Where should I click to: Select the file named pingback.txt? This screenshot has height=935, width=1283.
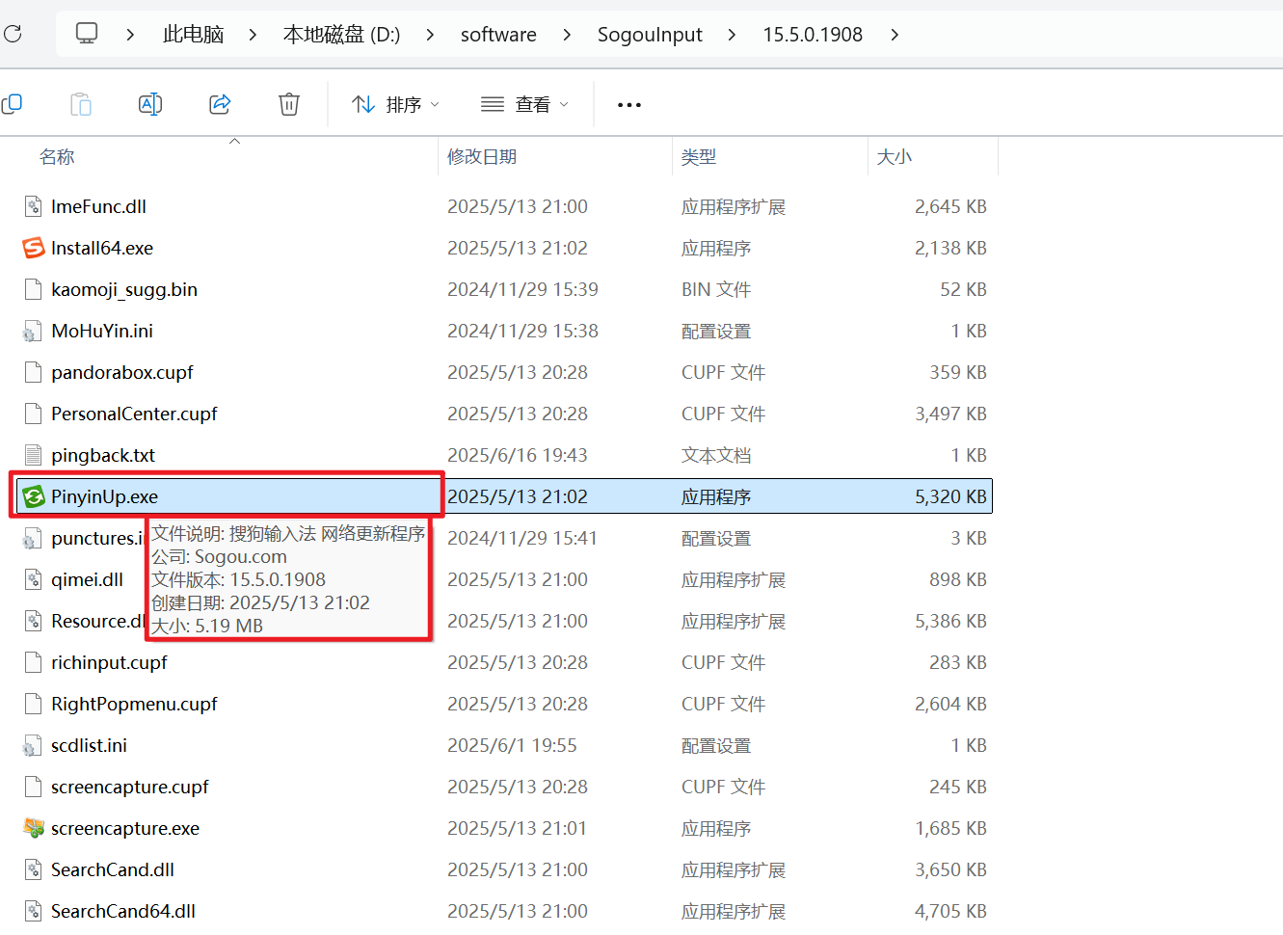tap(103, 455)
